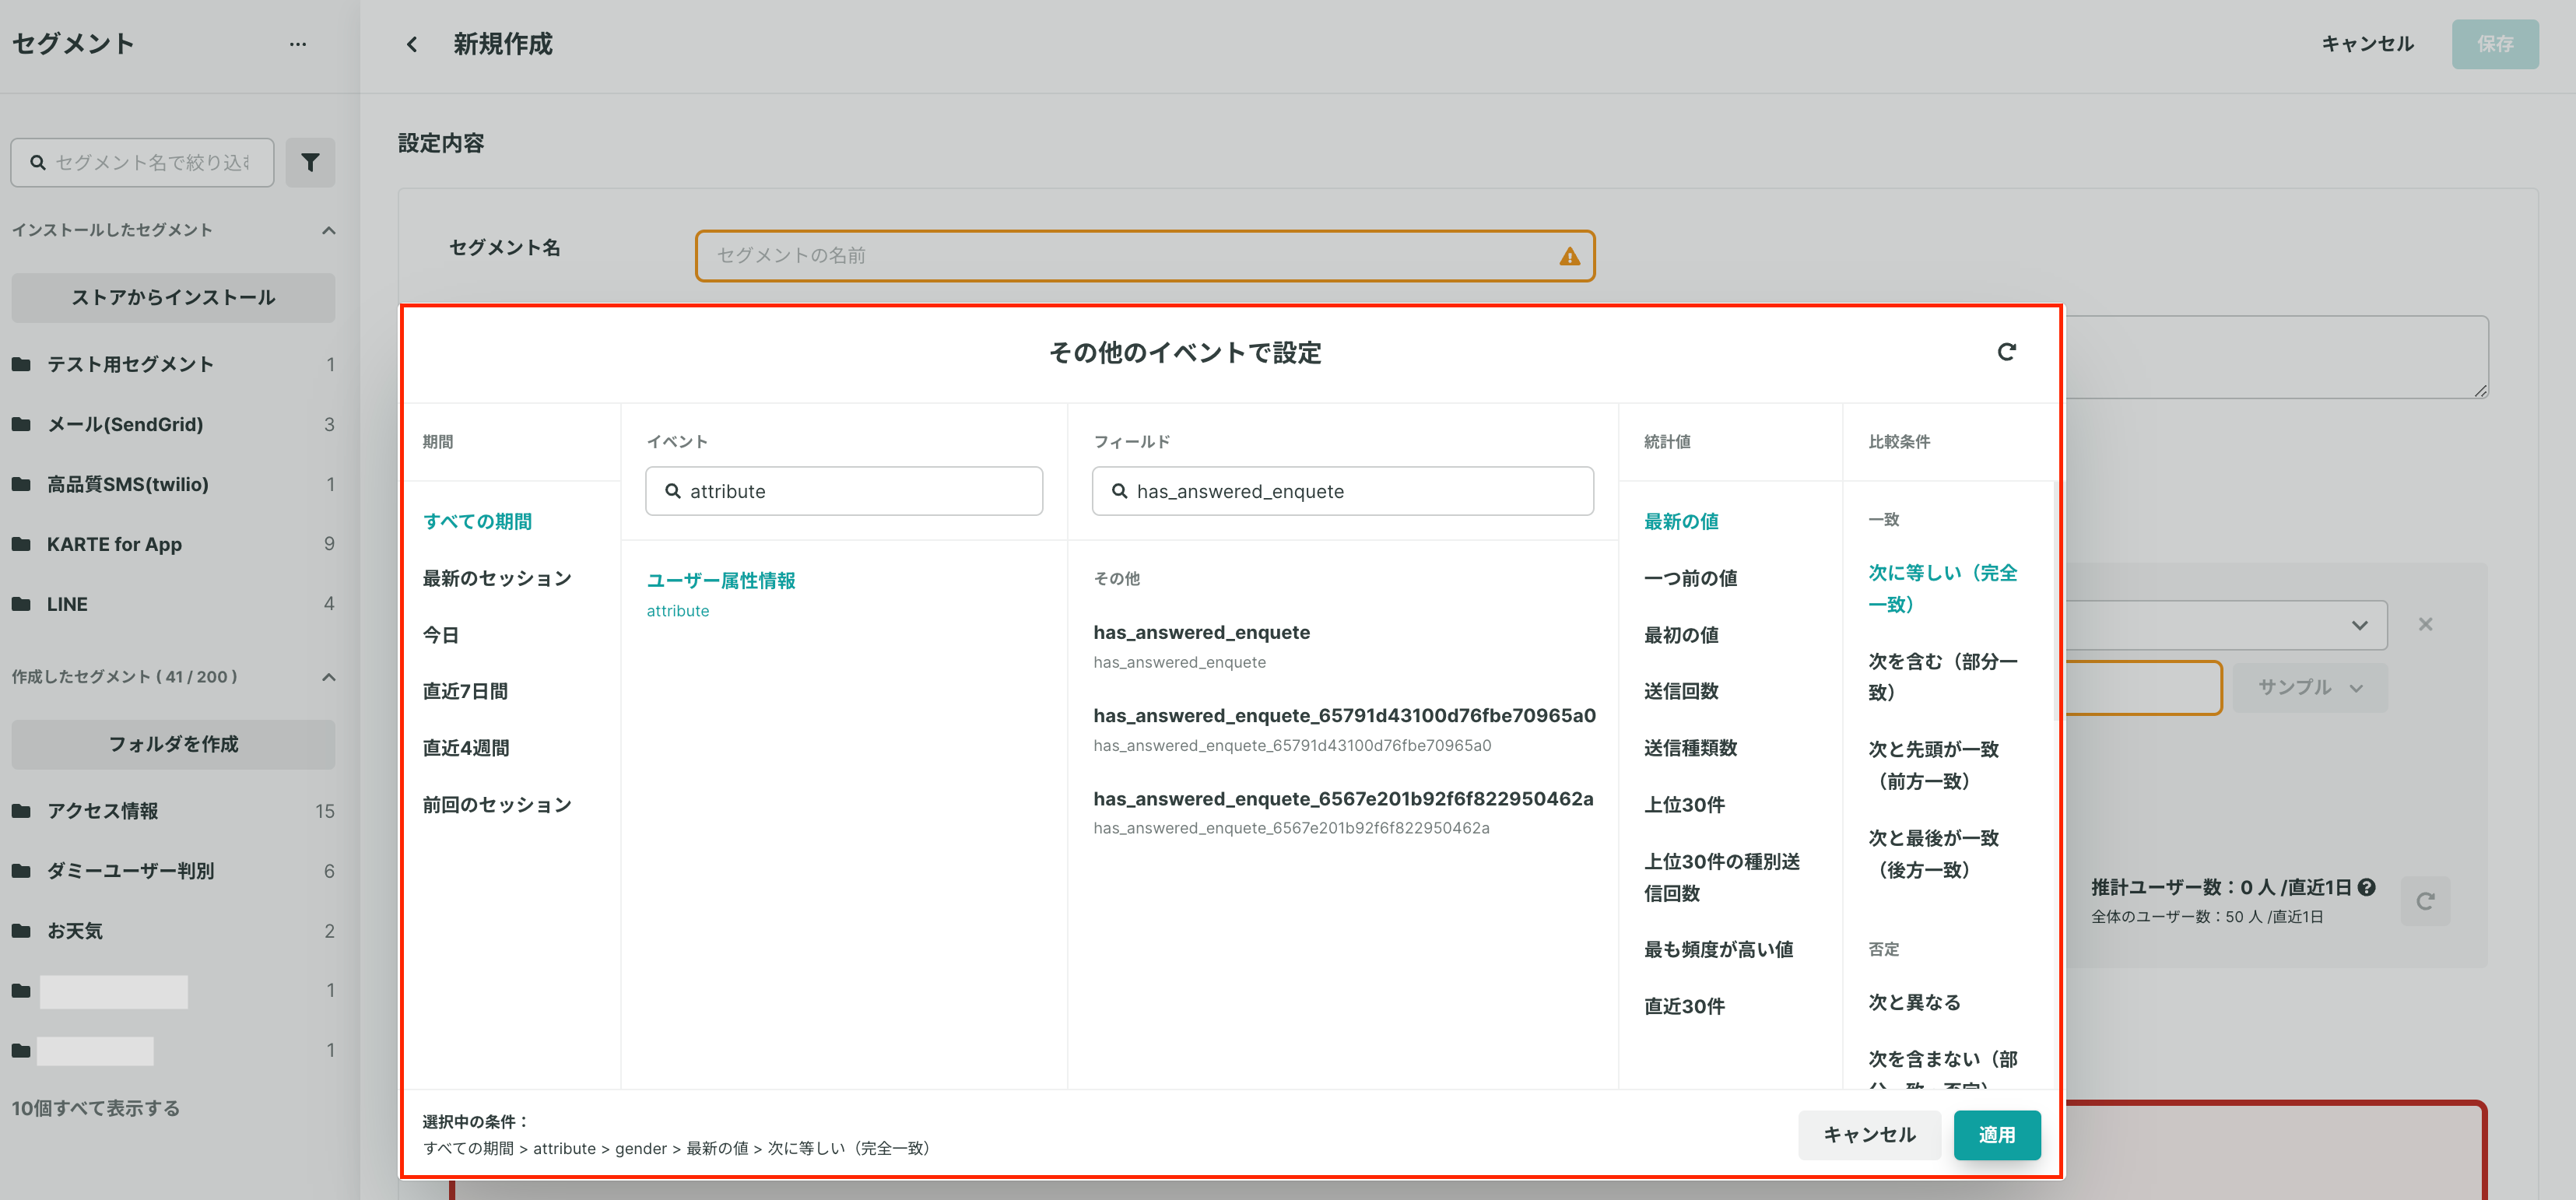This screenshot has height=1200, width=2576.
Task: Focus the イベント search field
Action: [844, 491]
